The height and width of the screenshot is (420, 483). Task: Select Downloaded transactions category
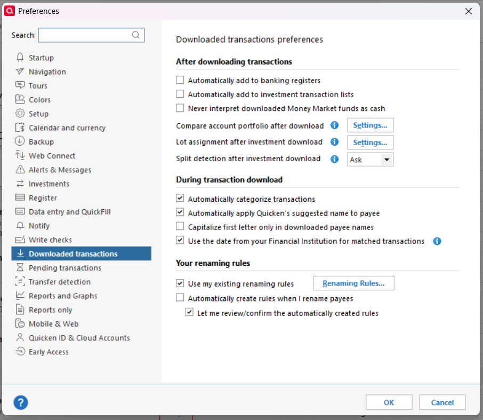tap(82, 253)
